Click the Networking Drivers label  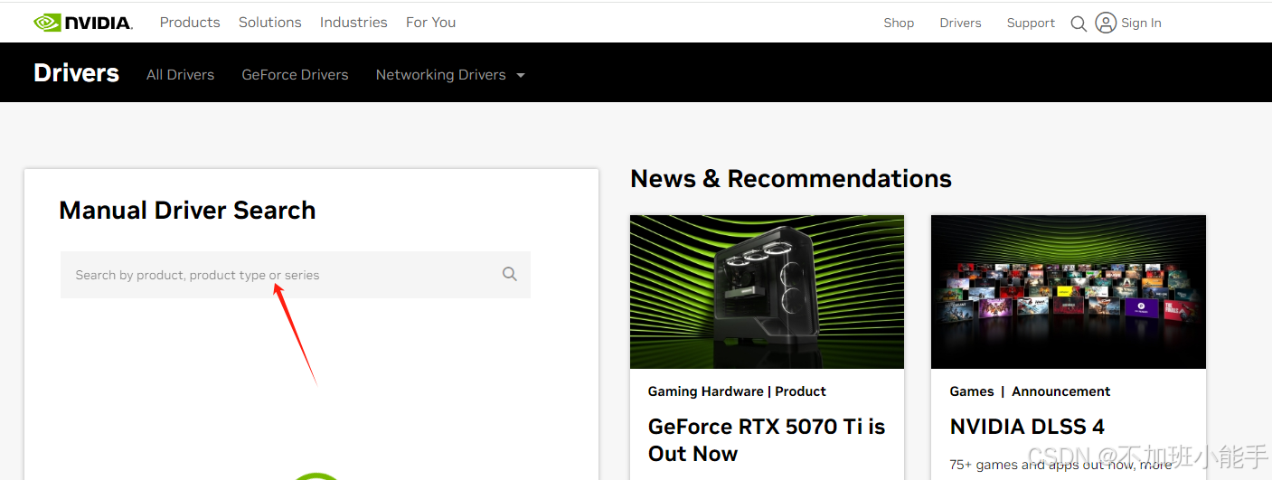pos(440,75)
